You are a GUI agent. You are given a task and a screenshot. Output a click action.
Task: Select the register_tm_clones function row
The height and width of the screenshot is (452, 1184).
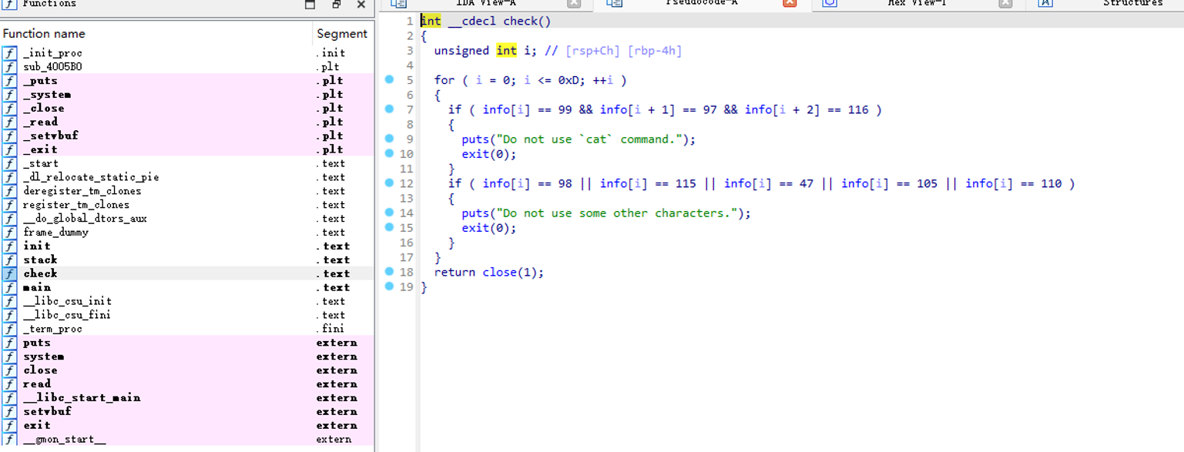click(187, 205)
